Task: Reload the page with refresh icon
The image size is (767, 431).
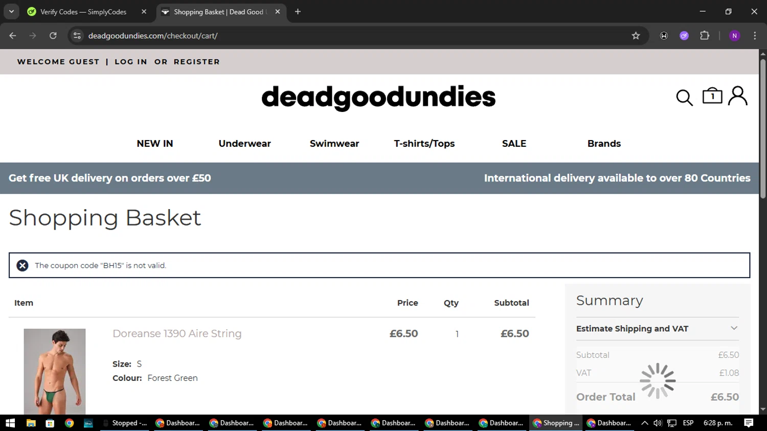Action: tap(53, 36)
